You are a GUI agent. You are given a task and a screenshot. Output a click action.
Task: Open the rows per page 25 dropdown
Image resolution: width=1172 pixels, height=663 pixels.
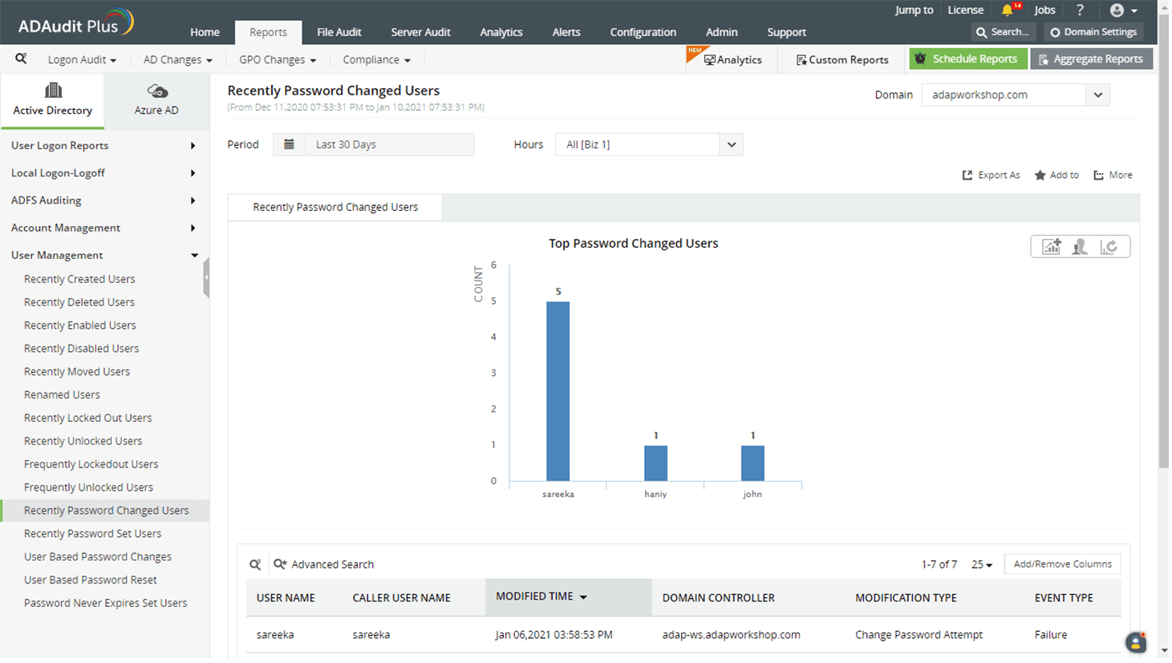coord(982,564)
